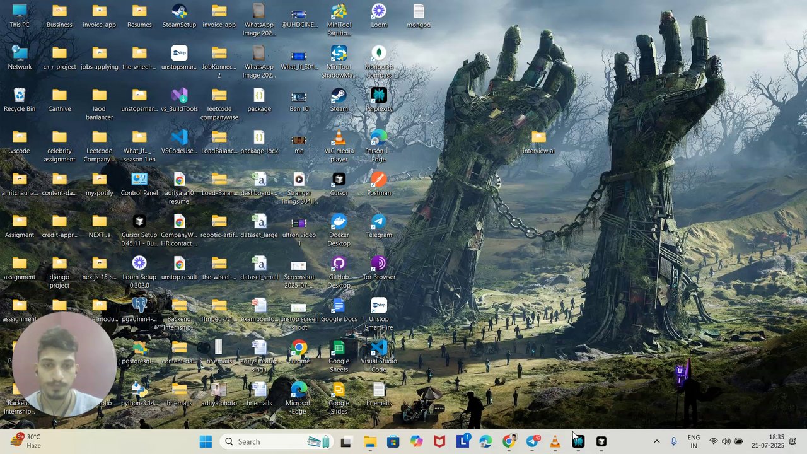Select the Unstop SmartHire shortcut
807x454 pixels.
(379, 314)
